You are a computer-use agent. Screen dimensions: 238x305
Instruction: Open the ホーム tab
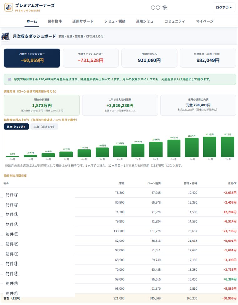click(x=32, y=21)
